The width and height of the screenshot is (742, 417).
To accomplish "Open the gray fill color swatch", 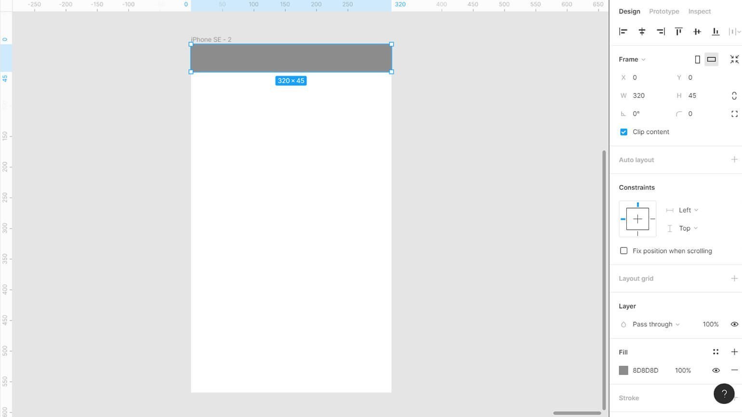I will click(x=623, y=370).
